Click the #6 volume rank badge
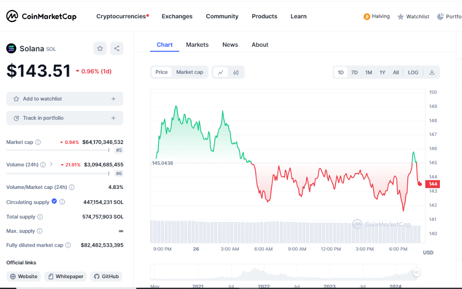The height and width of the screenshot is (289, 462). (x=119, y=173)
